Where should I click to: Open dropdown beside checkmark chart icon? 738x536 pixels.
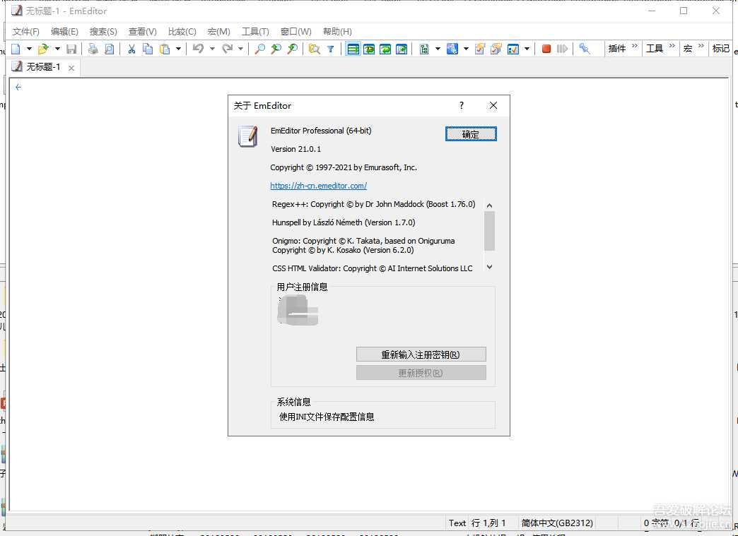[x=527, y=49]
